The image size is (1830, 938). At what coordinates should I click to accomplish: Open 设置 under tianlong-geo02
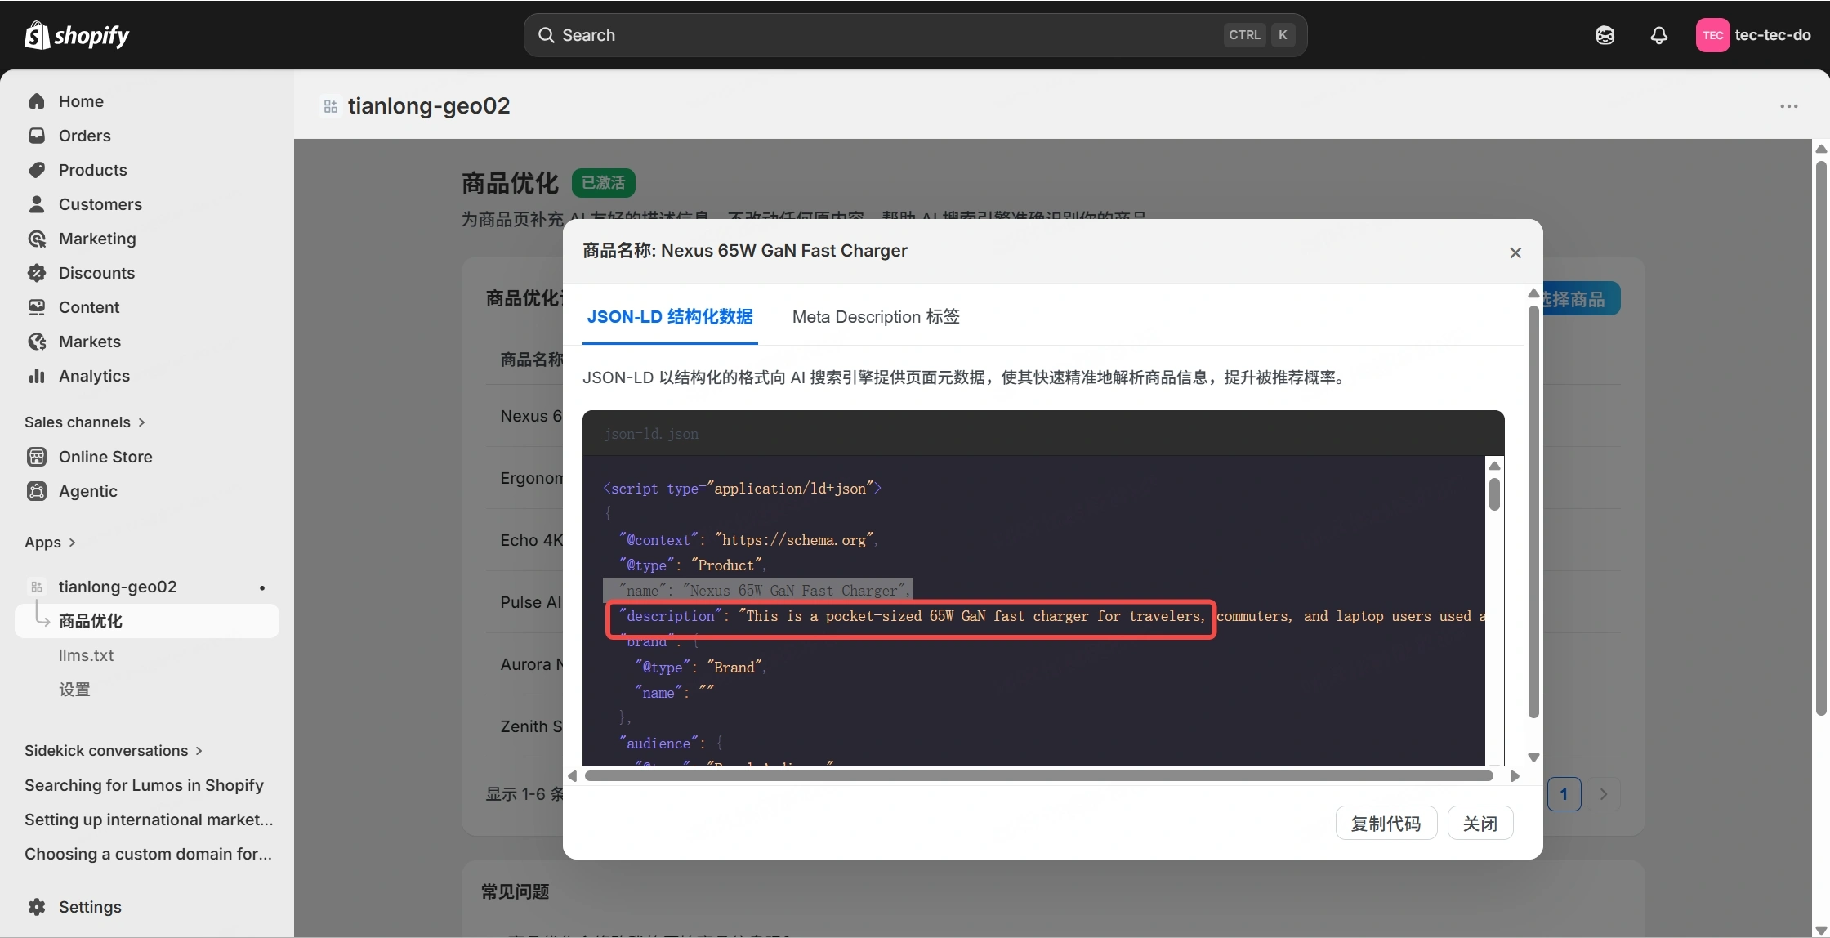[74, 690]
